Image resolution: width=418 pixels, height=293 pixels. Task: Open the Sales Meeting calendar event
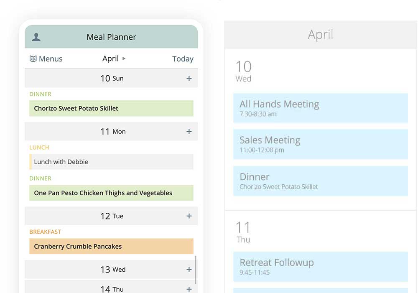point(321,144)
